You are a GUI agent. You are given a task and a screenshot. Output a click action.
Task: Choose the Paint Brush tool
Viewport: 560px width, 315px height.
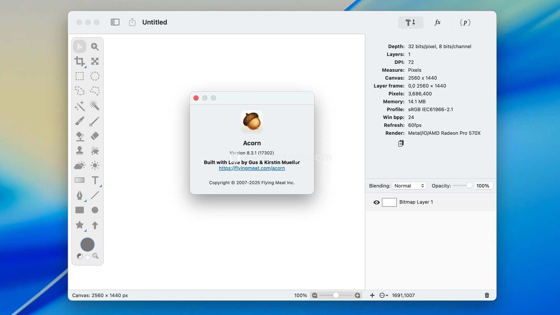pyautogui.click(x=79, y=121)
